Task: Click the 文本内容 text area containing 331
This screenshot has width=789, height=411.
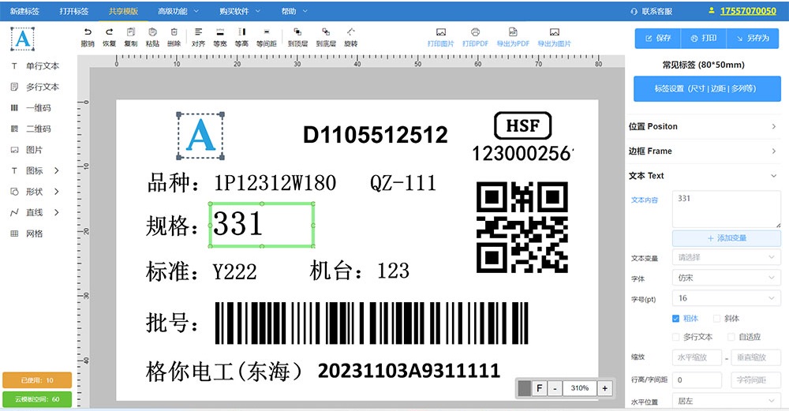Action: 726,209
